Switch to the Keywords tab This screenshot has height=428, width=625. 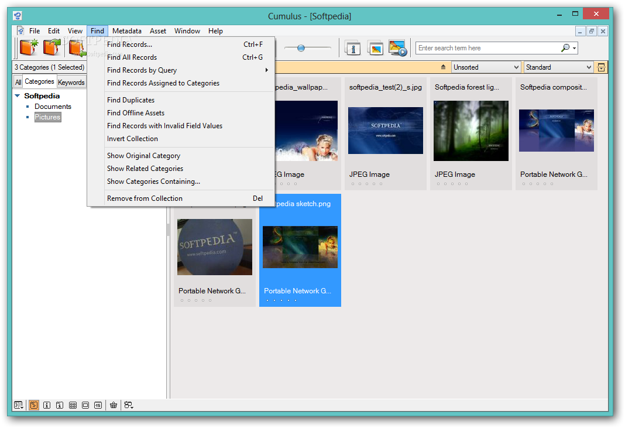pyautogui.click(x=71, y=82)
